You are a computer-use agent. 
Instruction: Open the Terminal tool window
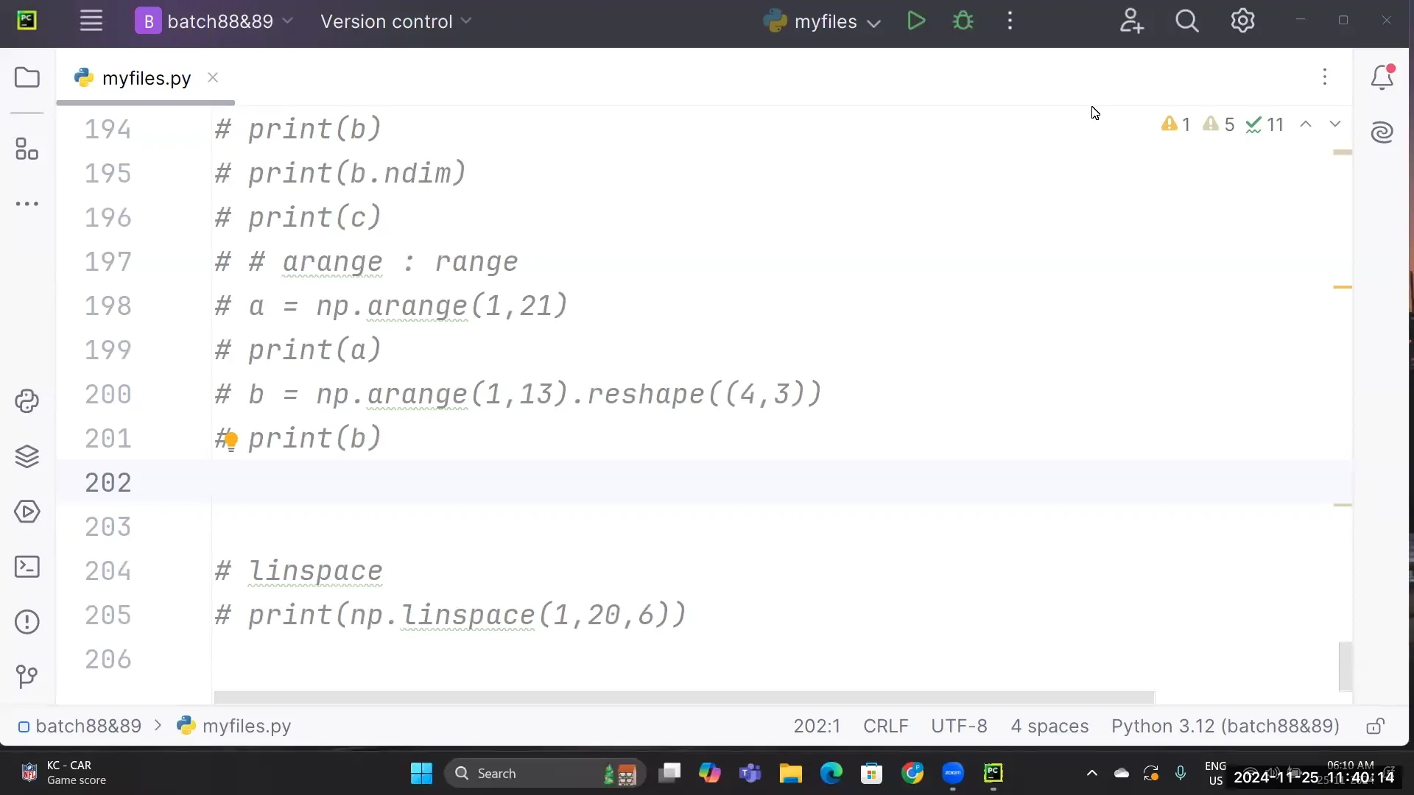click(x=27, y=567)
